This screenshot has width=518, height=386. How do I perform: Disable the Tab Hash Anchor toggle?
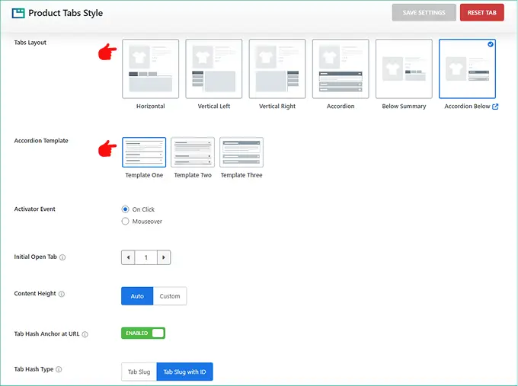coord(143,333)
